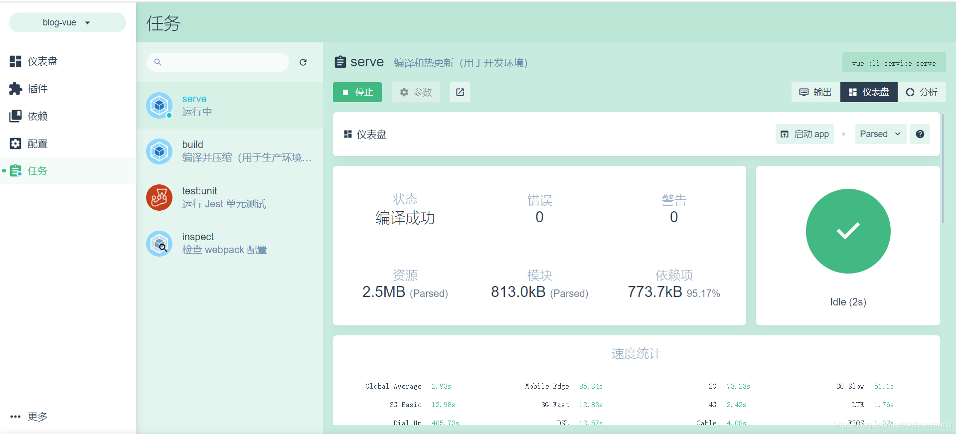Click the red Jest icon for test:unit
956x434 pixels.
click(x=159, y=197)
